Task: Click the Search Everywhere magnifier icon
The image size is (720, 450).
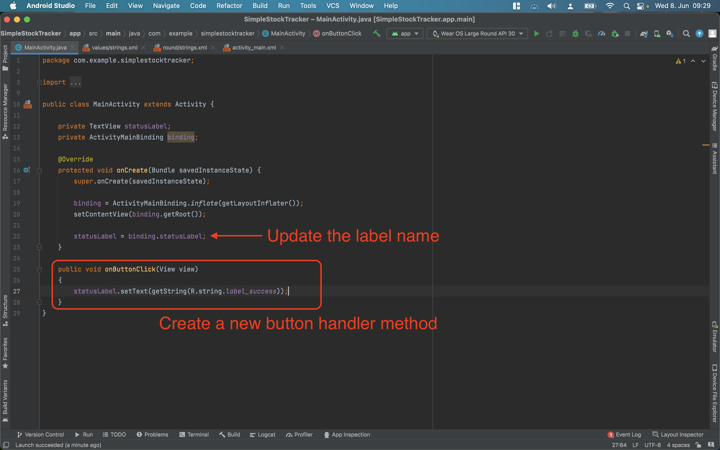Action: coord(686,34)
